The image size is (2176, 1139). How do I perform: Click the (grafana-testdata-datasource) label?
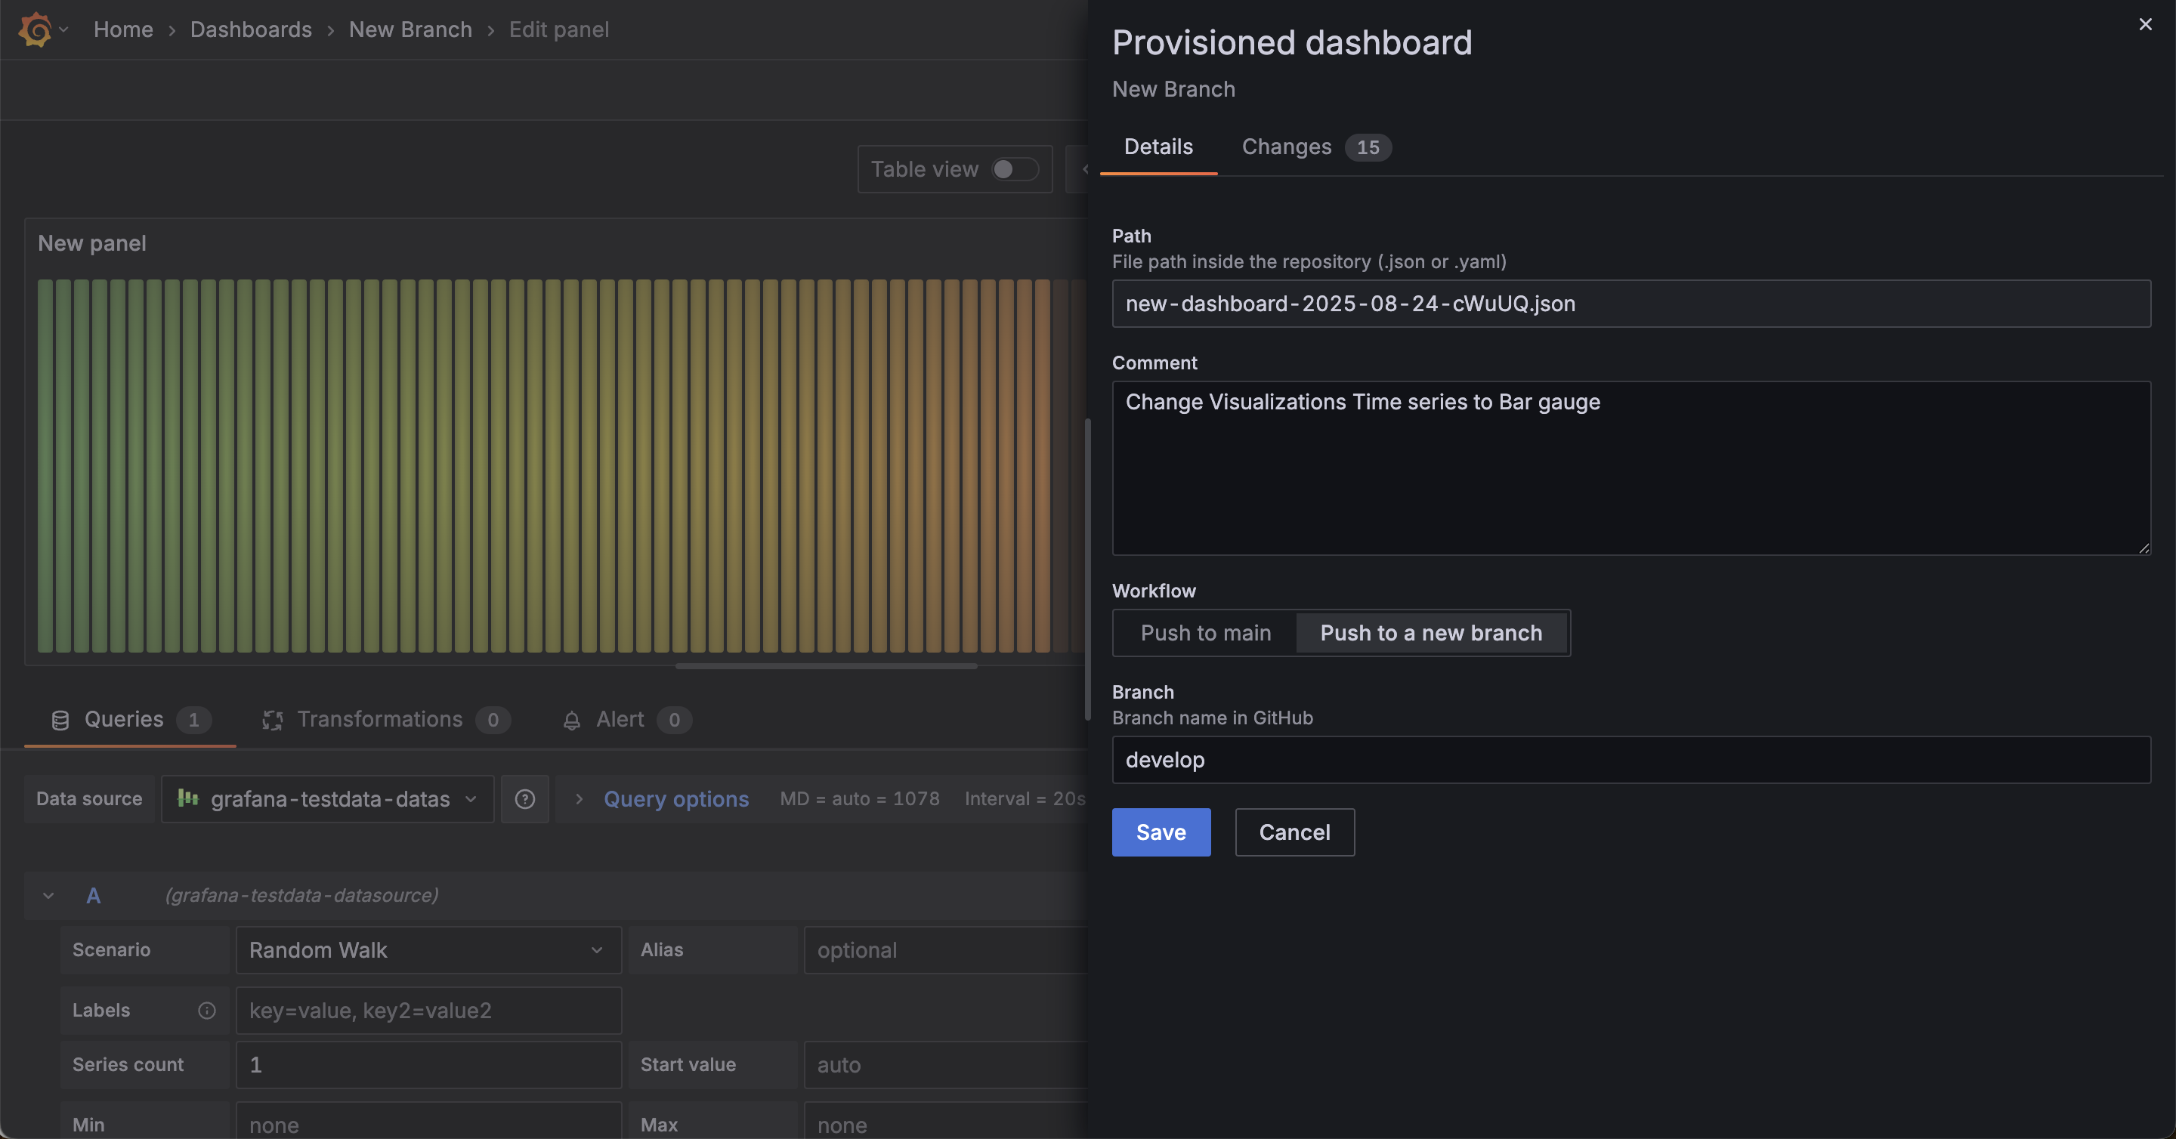301,896
